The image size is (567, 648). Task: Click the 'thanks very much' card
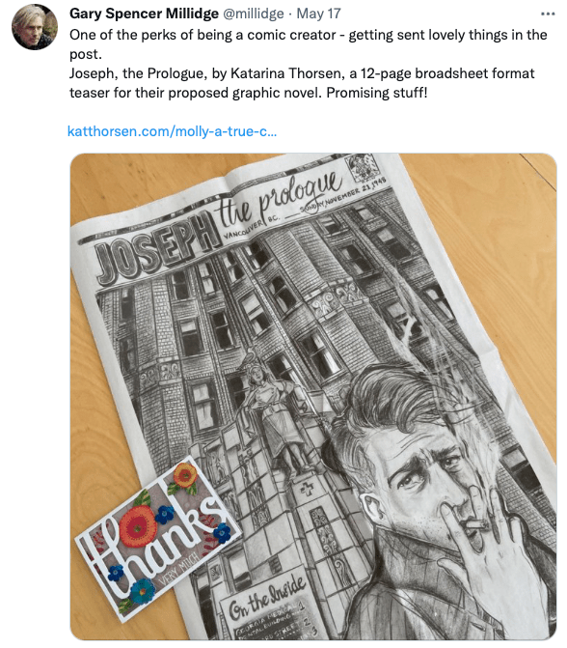click(x=157, y=540)
